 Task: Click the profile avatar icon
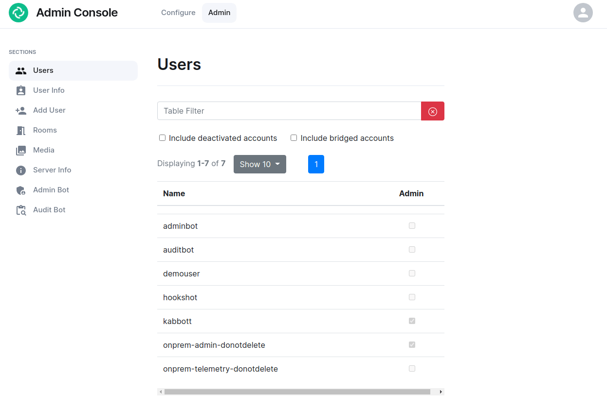click(583, 13)
